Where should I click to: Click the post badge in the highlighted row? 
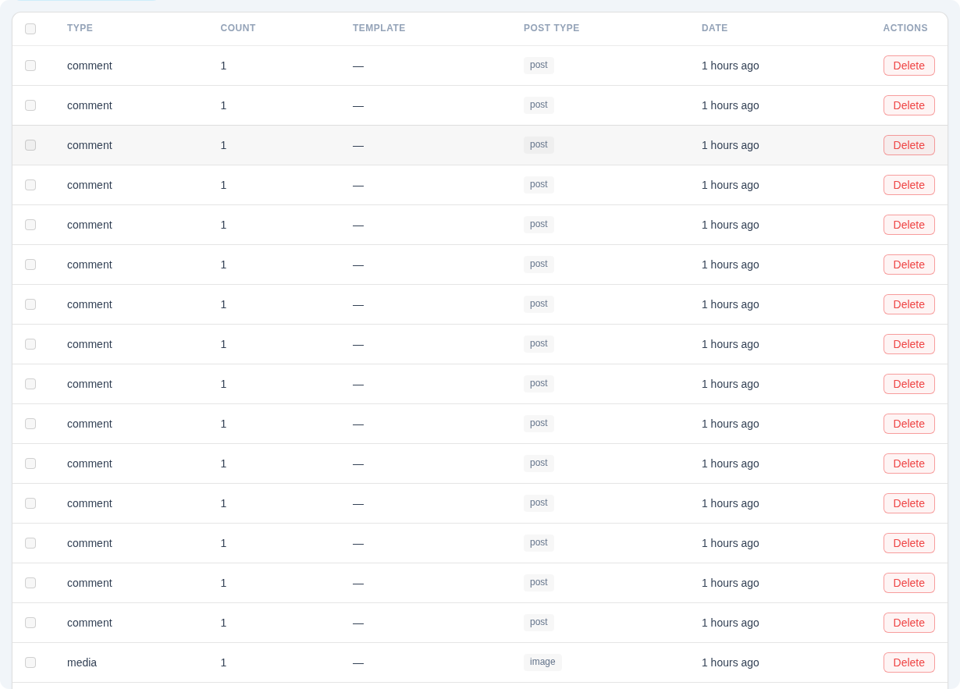(x=539, y=145)
